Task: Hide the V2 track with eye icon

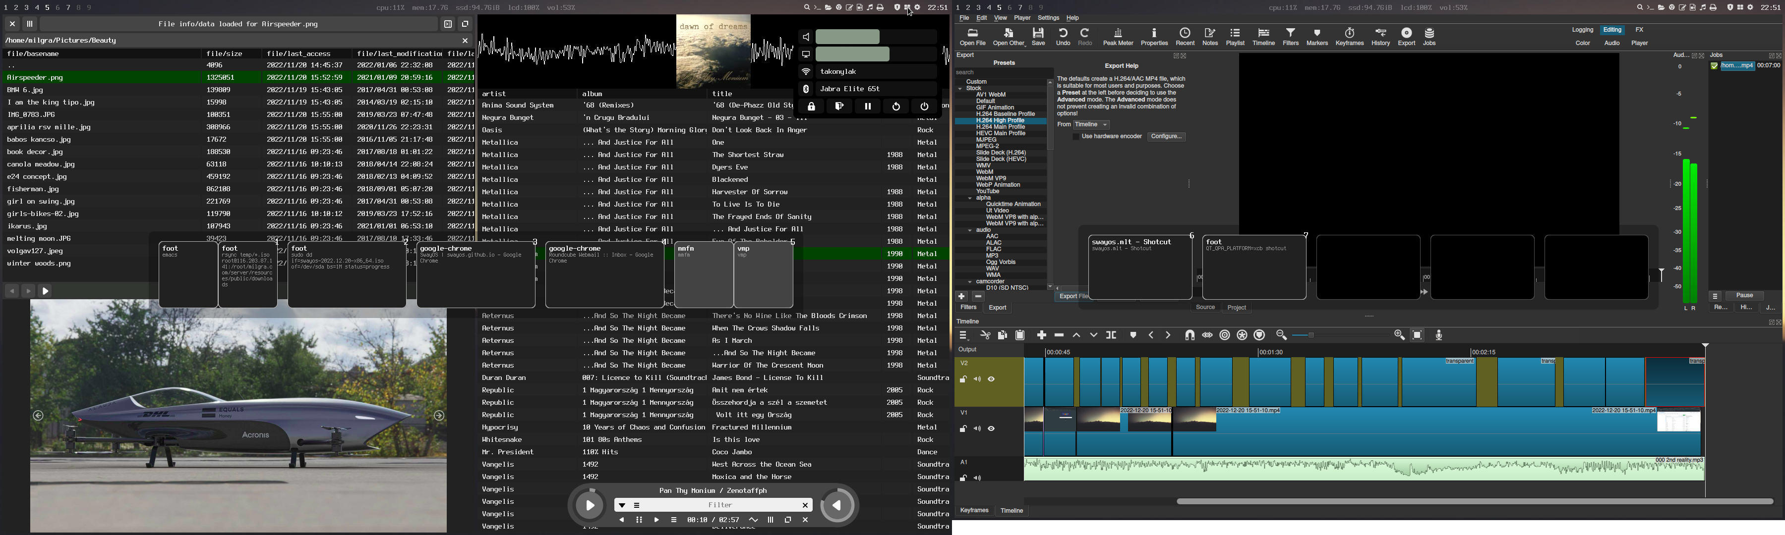Action: pos(992,379)
